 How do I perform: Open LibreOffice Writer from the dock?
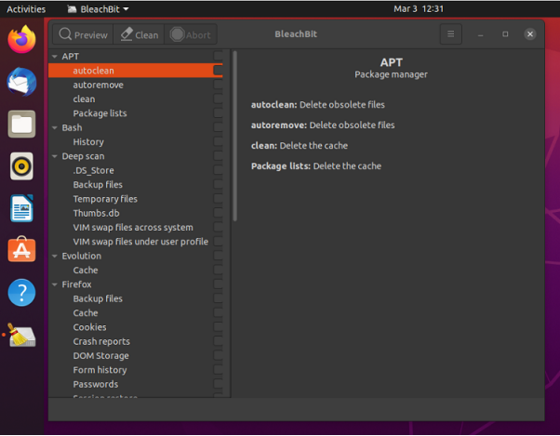click(21, 208)
